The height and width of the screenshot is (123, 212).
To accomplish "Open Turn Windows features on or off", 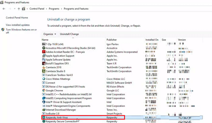I will [21, 31].
